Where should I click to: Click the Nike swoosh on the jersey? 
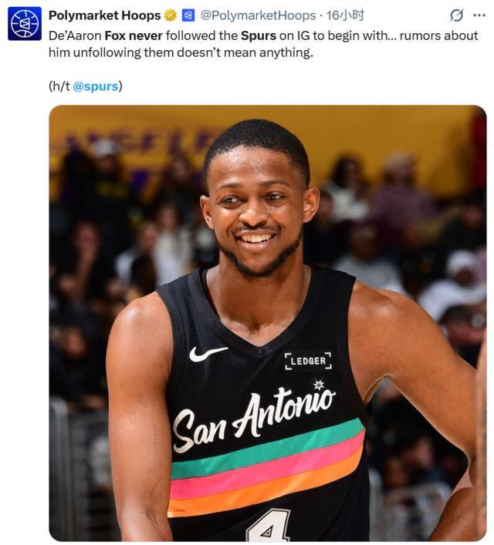pyautogui.click(x=208, y=354)
